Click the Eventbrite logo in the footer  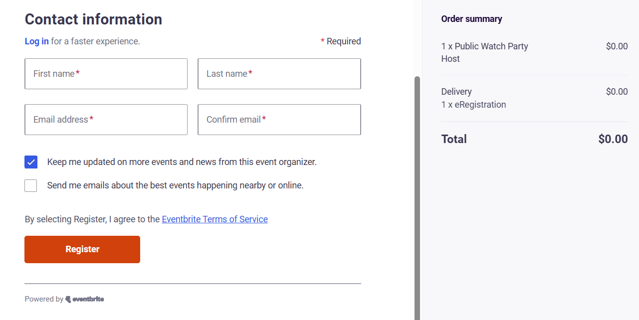(85, 299)
